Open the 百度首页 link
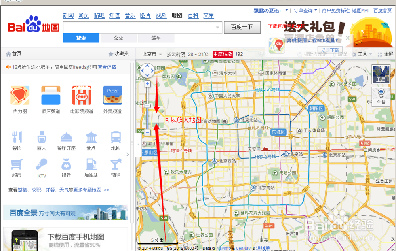Viewport: 396px width, 251px height. pos(383,11)
